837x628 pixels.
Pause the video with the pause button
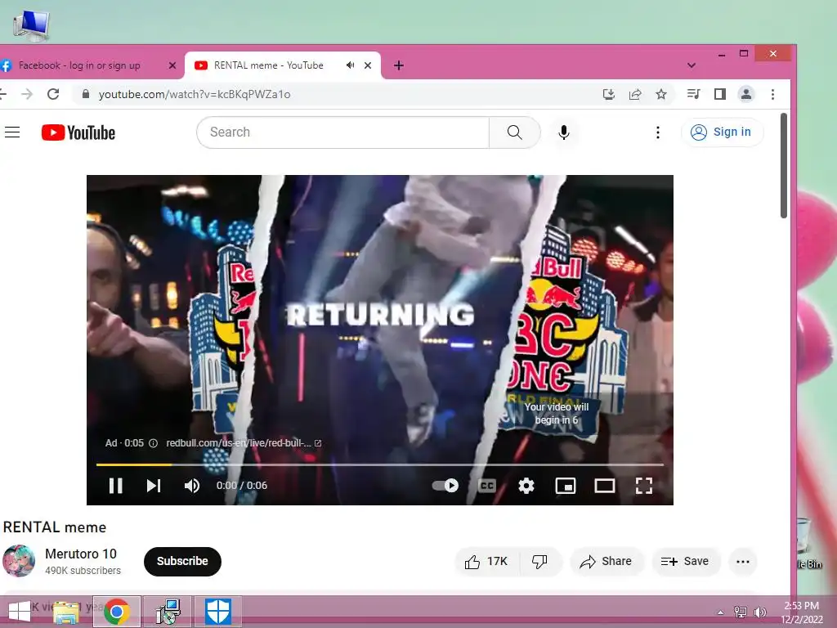(x=116, y=486)
